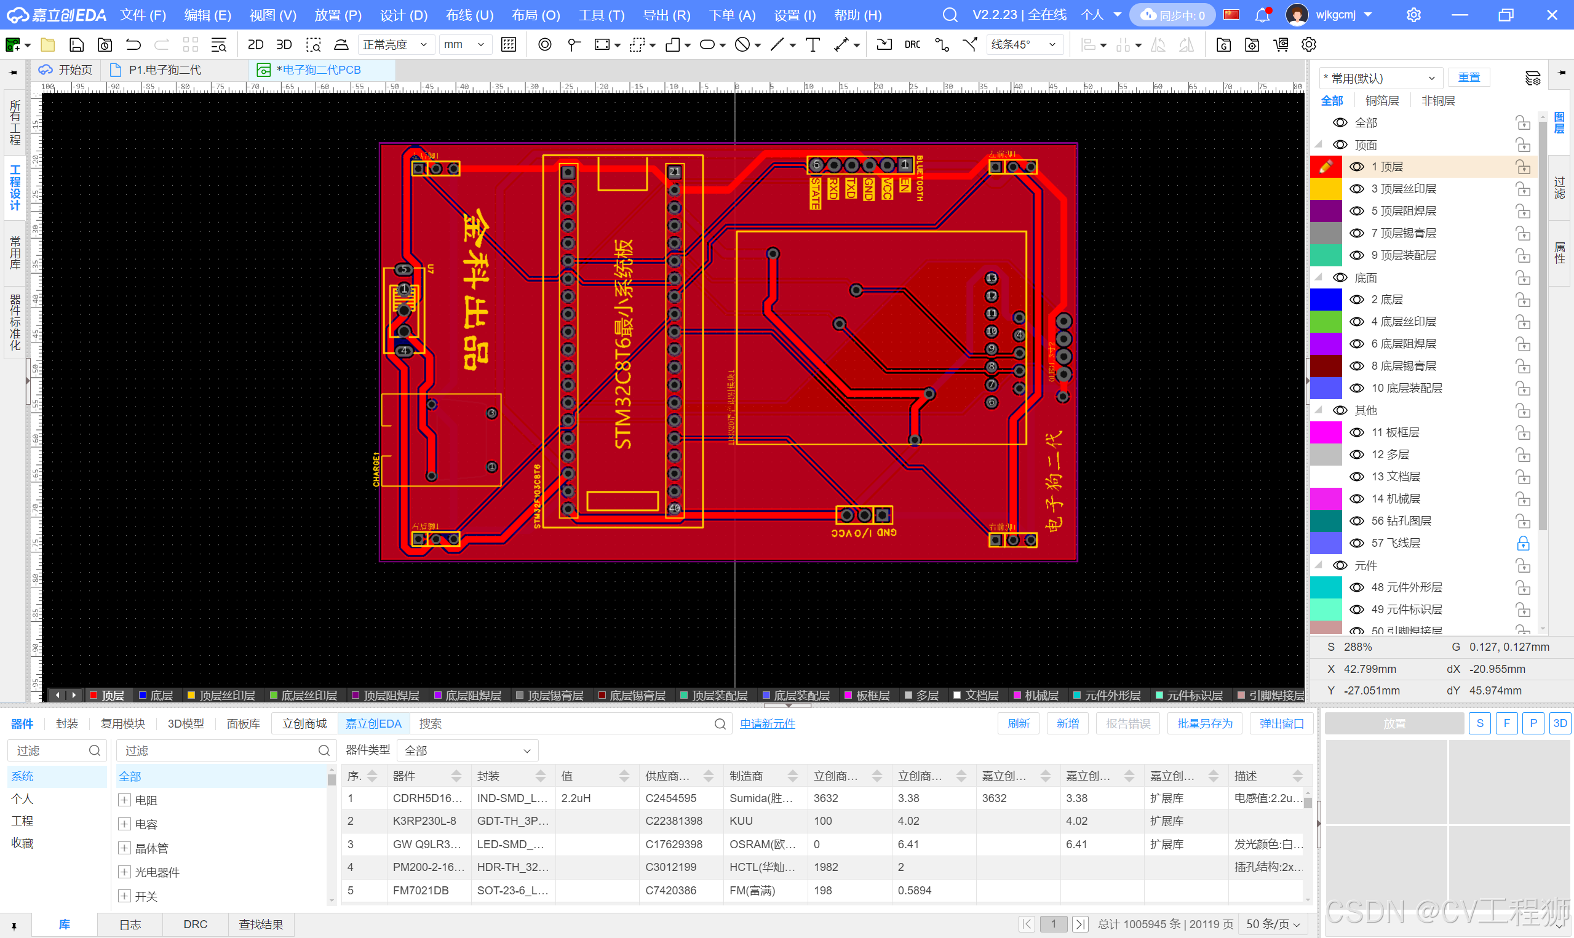
Task: Hide the 1 顶层 layer
Action: coord(1356,167)
